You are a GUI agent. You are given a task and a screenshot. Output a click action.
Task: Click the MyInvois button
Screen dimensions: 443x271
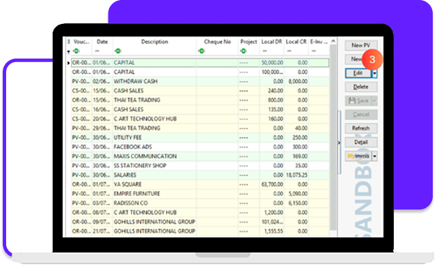(x=358, y=156)
